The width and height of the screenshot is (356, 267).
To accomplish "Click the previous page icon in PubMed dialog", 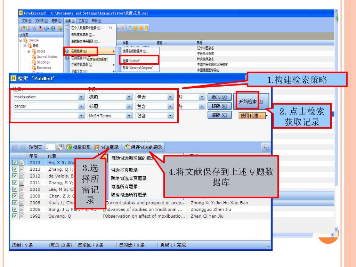I will pos(15,147).
